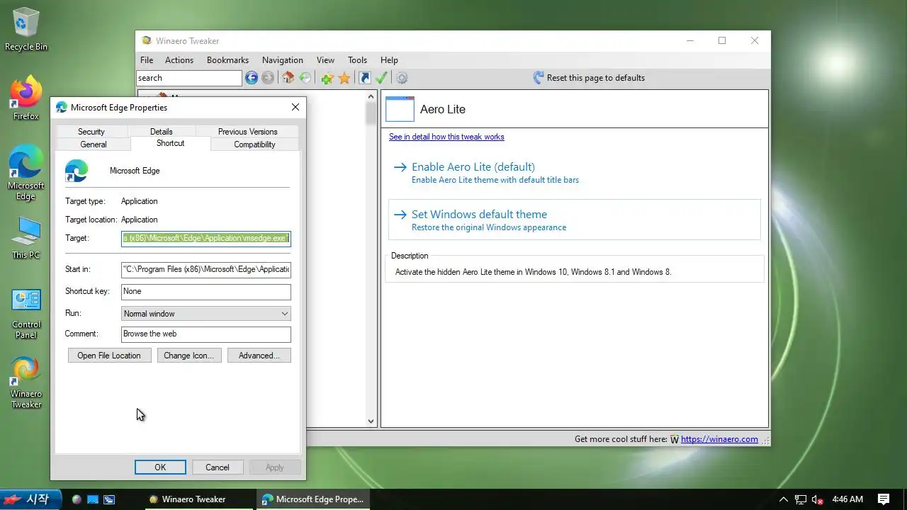Click the up arrow of Winaero tree scrollbar
Viewport: 907px width, 510px height.
[x=371, y=97]
